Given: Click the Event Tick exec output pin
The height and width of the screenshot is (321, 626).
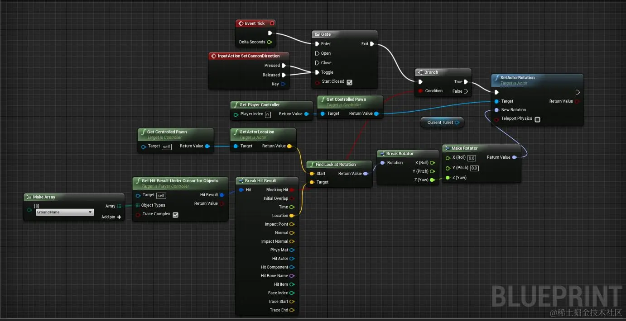Looking at the screenshot, I should click(x=270, y=33).
